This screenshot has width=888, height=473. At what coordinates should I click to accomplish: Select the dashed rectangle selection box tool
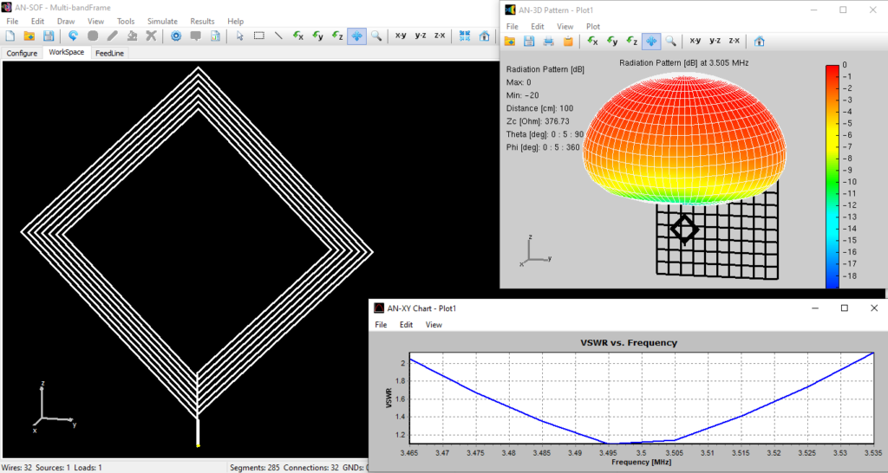click(x=258, y=36)
